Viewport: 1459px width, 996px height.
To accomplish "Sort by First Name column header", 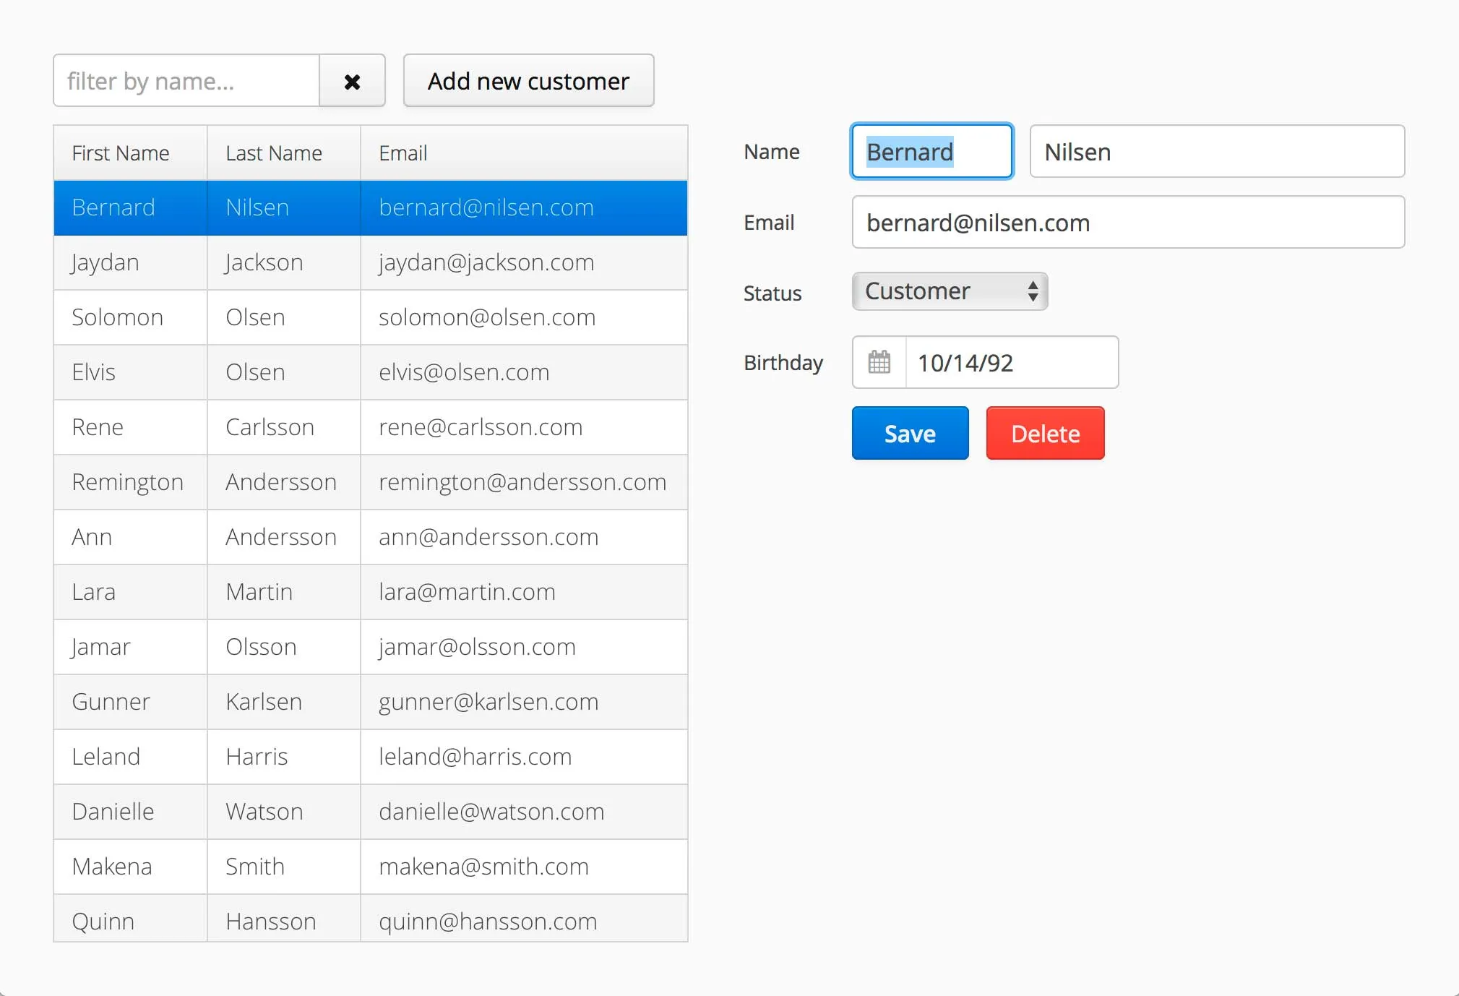I will click(121, 153).
